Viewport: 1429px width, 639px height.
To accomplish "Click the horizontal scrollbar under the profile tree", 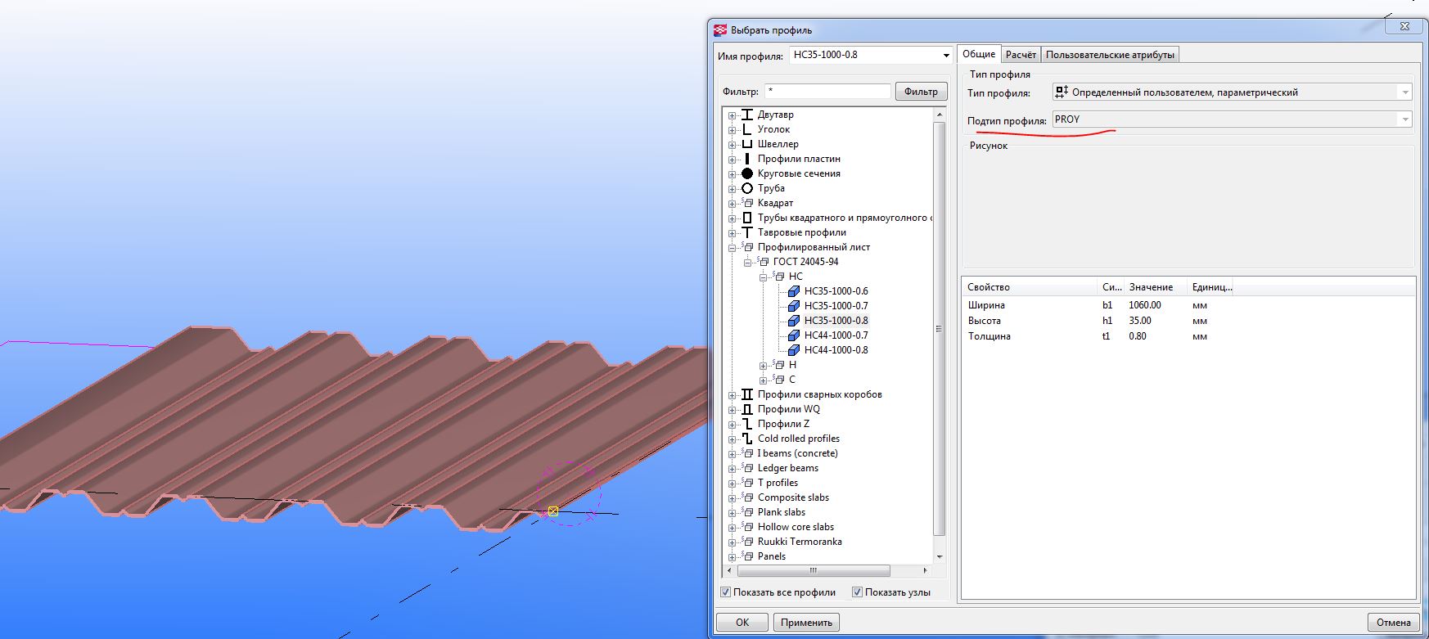I will (813, 570).
